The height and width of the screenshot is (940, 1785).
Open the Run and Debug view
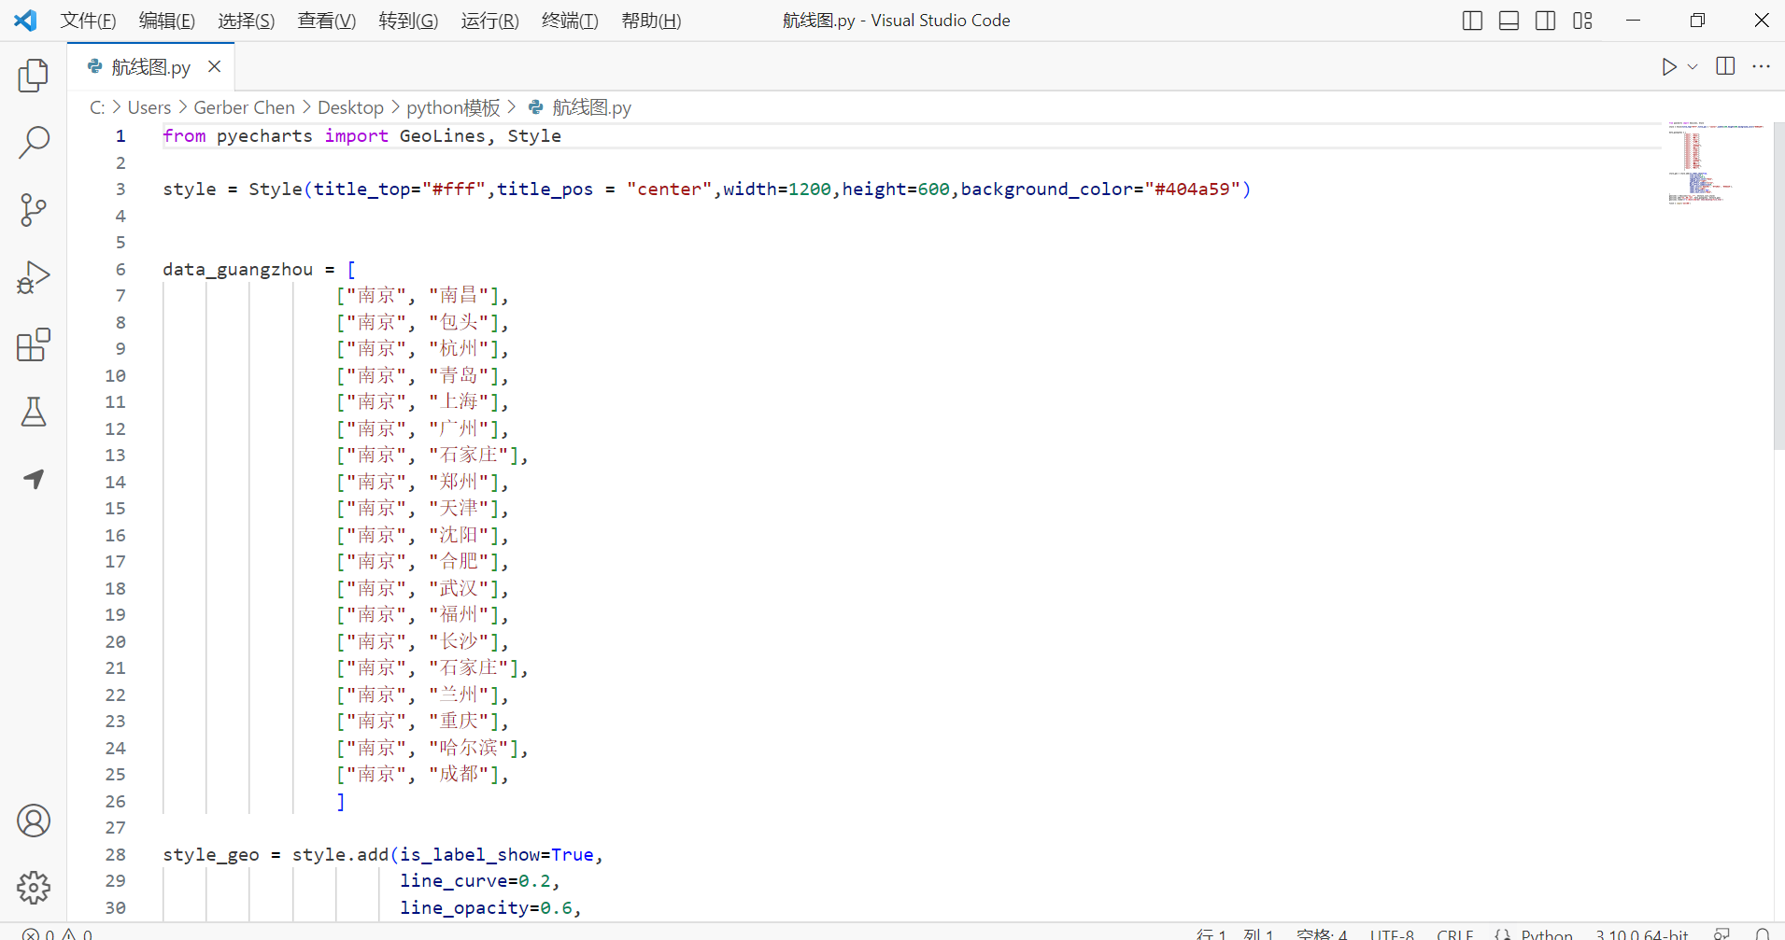click(x=34, y=277)
